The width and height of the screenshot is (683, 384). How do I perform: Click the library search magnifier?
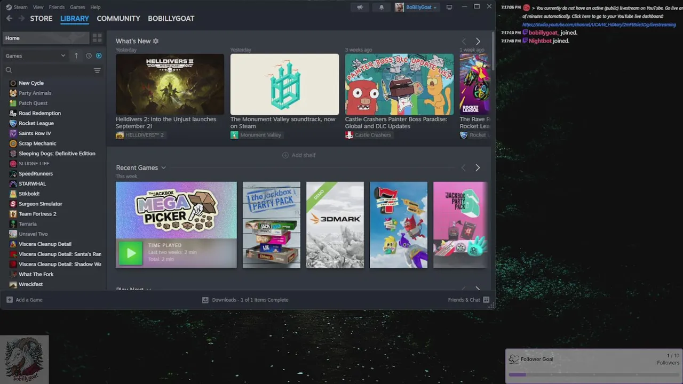tap(9, 70)
